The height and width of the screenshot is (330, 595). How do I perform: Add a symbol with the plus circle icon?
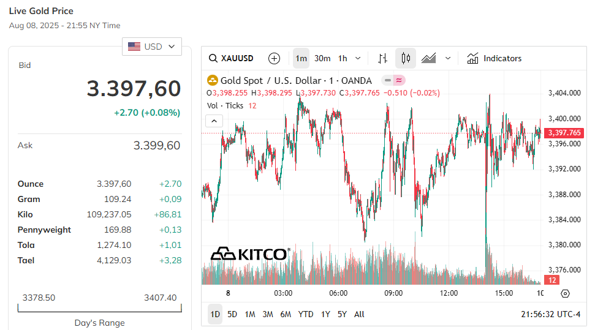(x=274, y=58)
